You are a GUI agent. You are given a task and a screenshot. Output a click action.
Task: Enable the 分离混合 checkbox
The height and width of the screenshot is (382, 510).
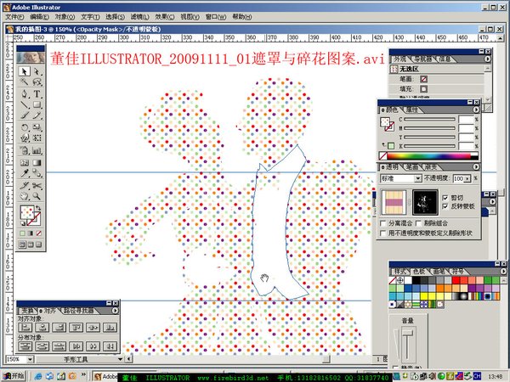click(382, 222)
